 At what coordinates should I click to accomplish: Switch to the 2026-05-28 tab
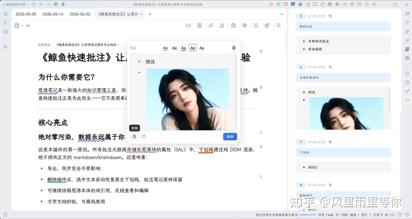pos(26,14)
